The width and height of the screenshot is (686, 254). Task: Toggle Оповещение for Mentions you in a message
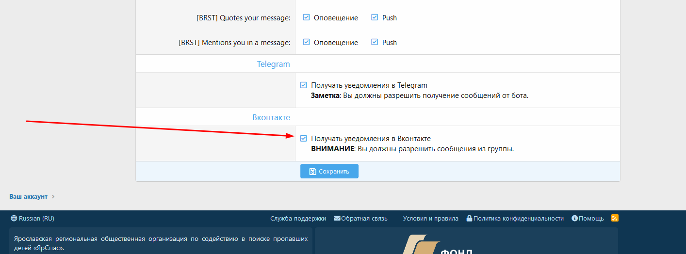pyautogui.click(x=306, y=42)
